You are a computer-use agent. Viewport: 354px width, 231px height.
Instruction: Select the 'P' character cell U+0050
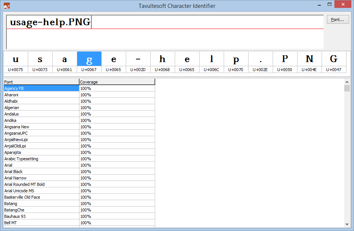(x=285, y=62)
